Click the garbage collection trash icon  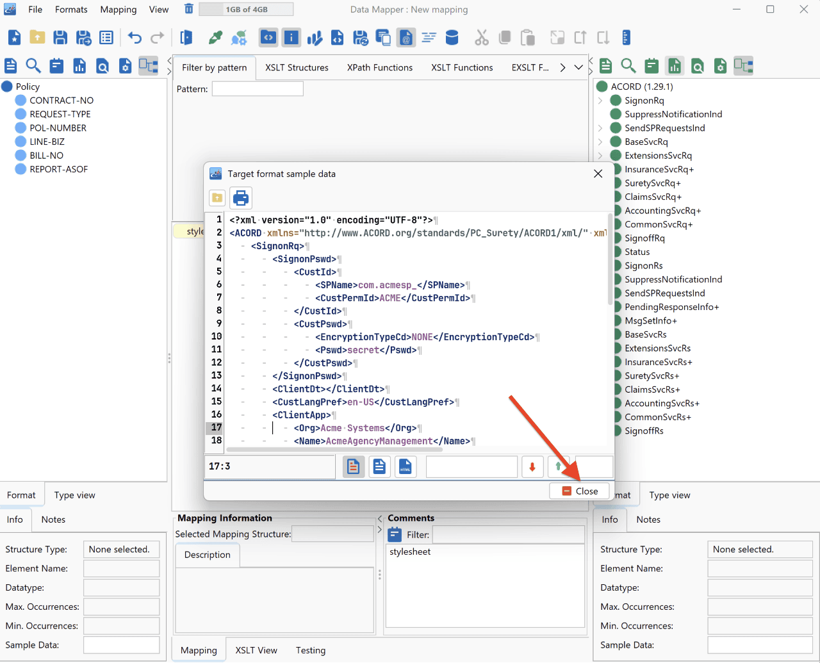pyautogui.click(x=188, y=9)
